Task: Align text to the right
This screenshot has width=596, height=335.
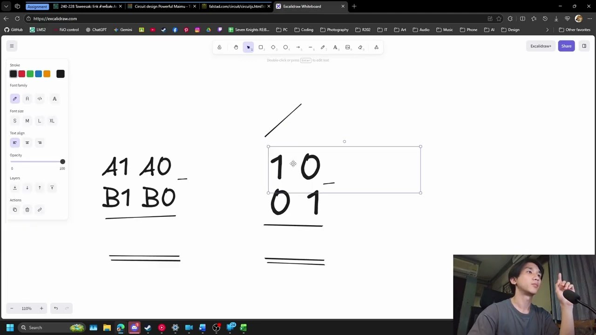Action: pyautogui.click(x=40, y=143)
